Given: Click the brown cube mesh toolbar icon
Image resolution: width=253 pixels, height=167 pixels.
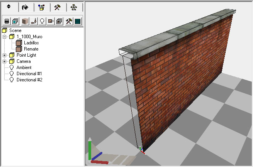Looking at the screenshot, I should (x=25, y=21).
